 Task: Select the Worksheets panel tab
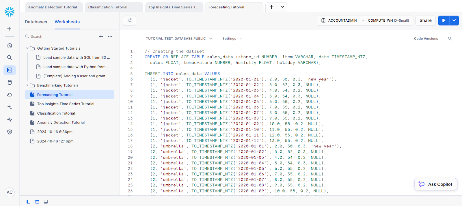coord(67,22)
